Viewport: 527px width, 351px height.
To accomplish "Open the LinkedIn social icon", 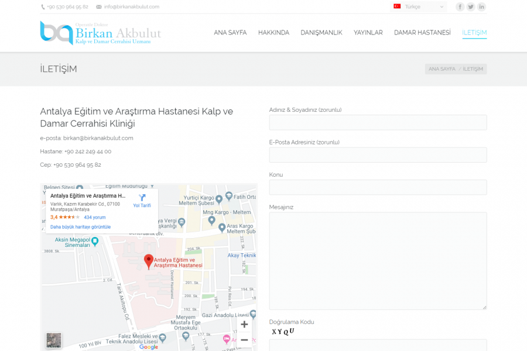I will click(x=481, y=7).
